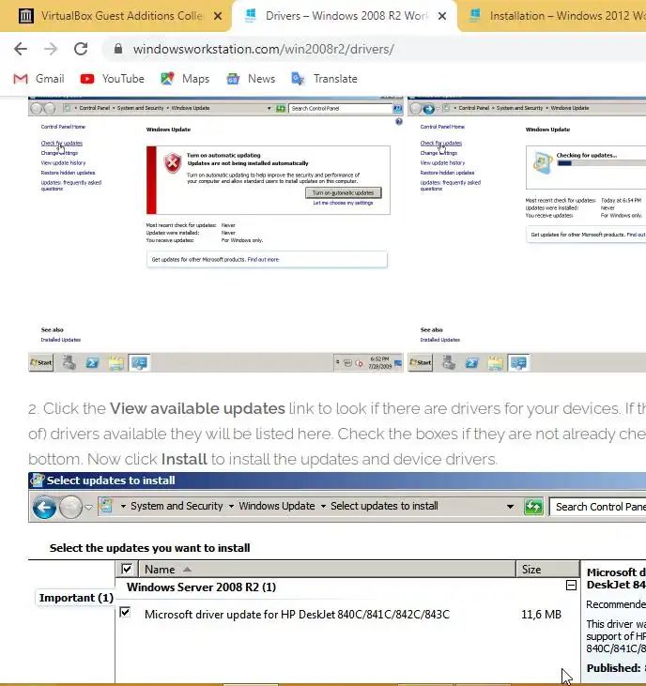Click Explorer folder icon in second taskbar
Screen dimensions: 646x686
tap(496, 363)
